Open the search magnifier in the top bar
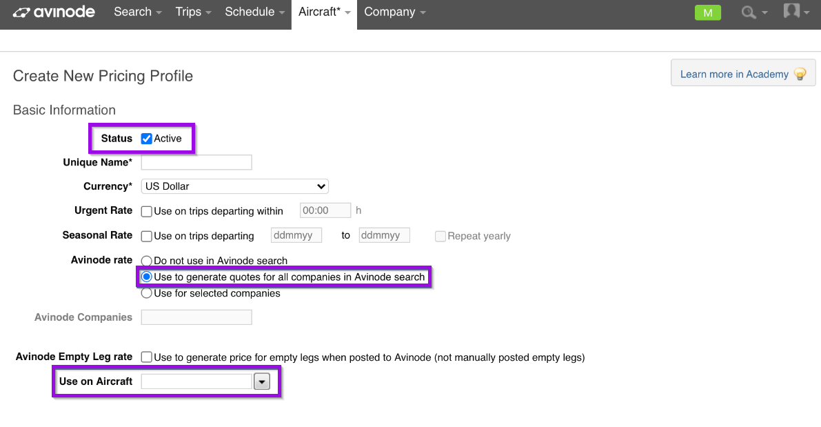Viewport: 821px width, 427px height. (749, 12)
